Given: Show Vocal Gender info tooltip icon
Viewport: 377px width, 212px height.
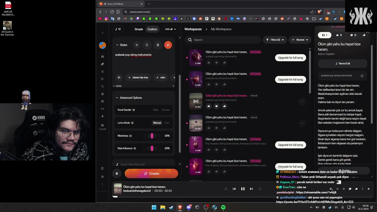Looking at the screenshot, I should (x=134, y=110).
